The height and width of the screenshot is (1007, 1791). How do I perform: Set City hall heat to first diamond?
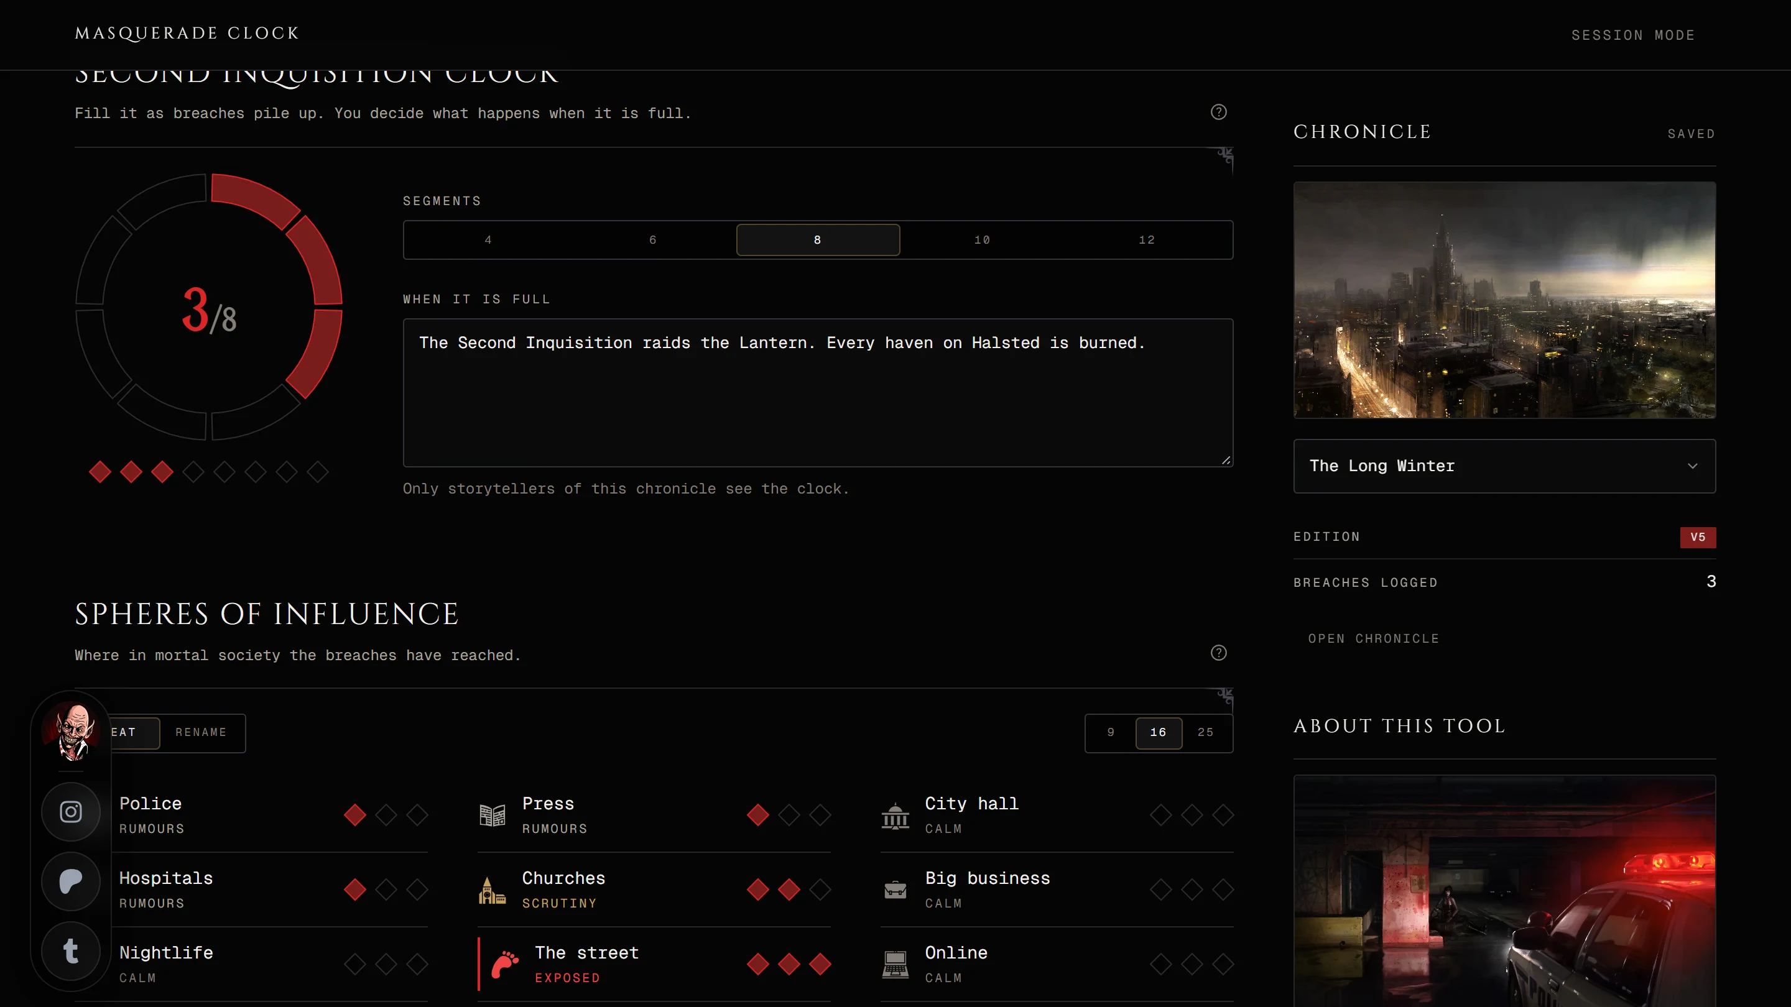click(1160, 814)
